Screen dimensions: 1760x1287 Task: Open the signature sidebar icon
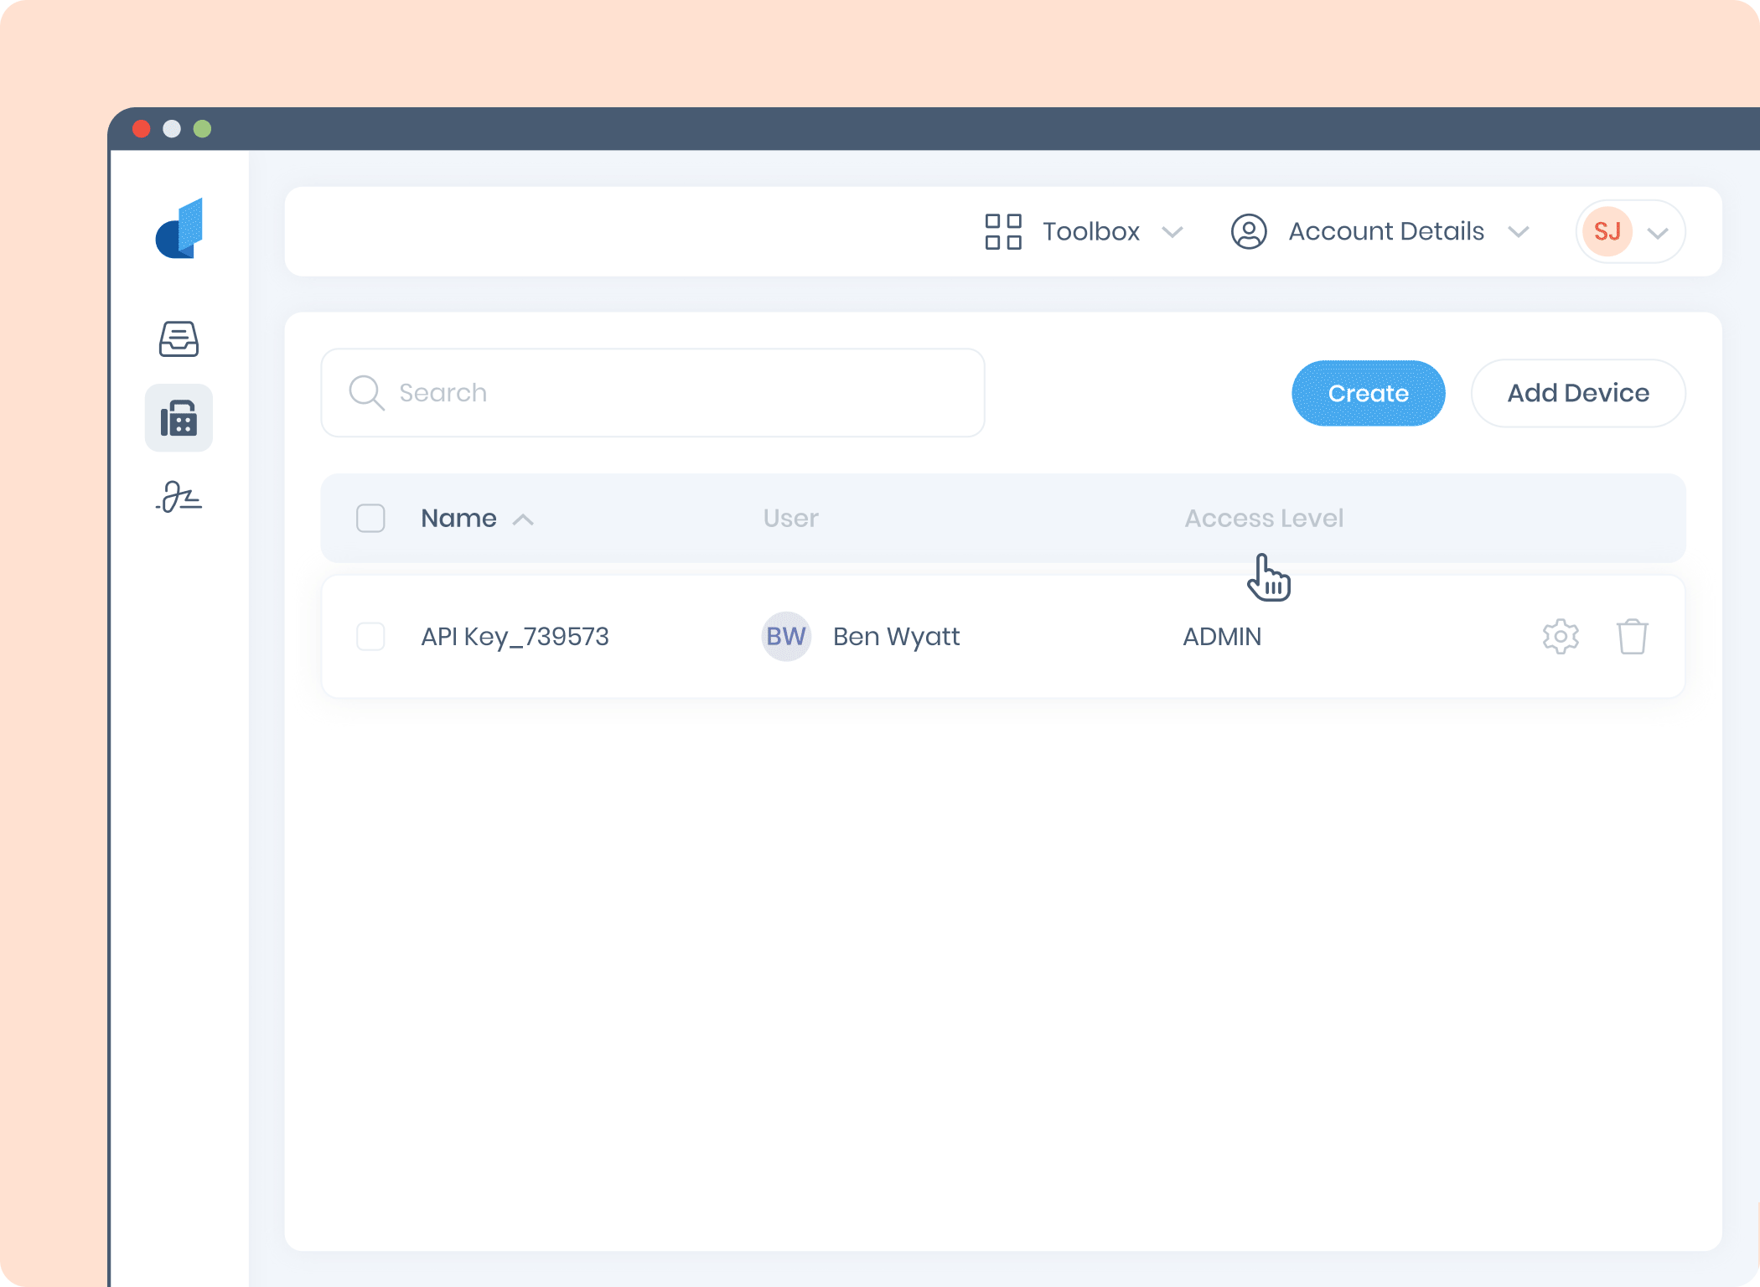pos(179,497)
